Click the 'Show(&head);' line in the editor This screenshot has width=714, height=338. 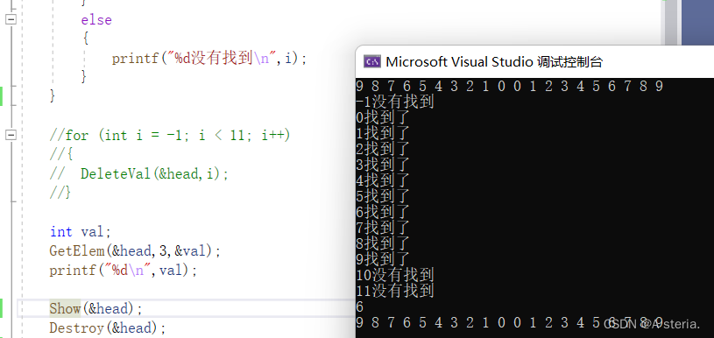[x=95, y=308]
